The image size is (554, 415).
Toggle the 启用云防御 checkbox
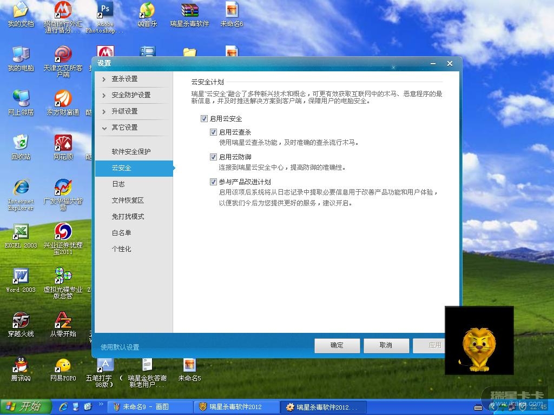point(213,157)
